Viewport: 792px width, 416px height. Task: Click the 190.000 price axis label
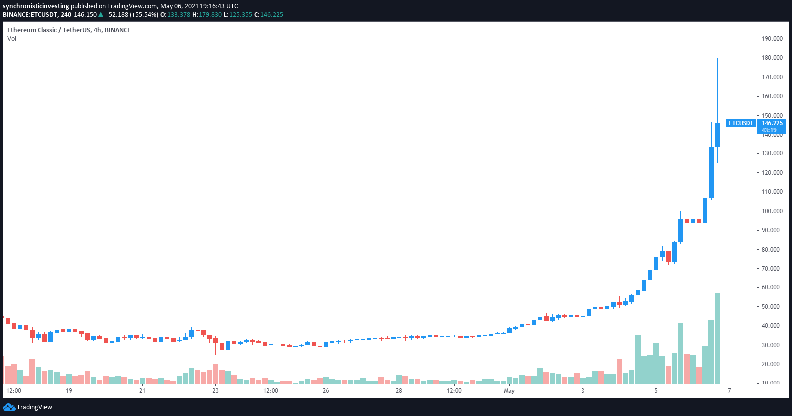772,39
